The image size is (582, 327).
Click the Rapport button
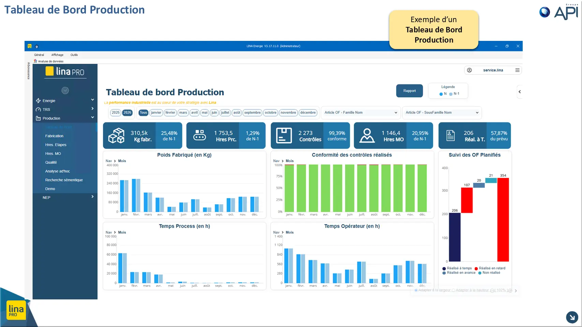click(x=409, y=91)
